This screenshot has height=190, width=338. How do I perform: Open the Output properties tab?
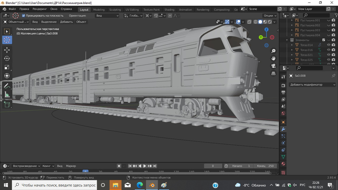(x=283, y=92)
